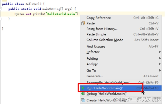
Task: Open the Analyze submenu
Action: click(121, 64)
